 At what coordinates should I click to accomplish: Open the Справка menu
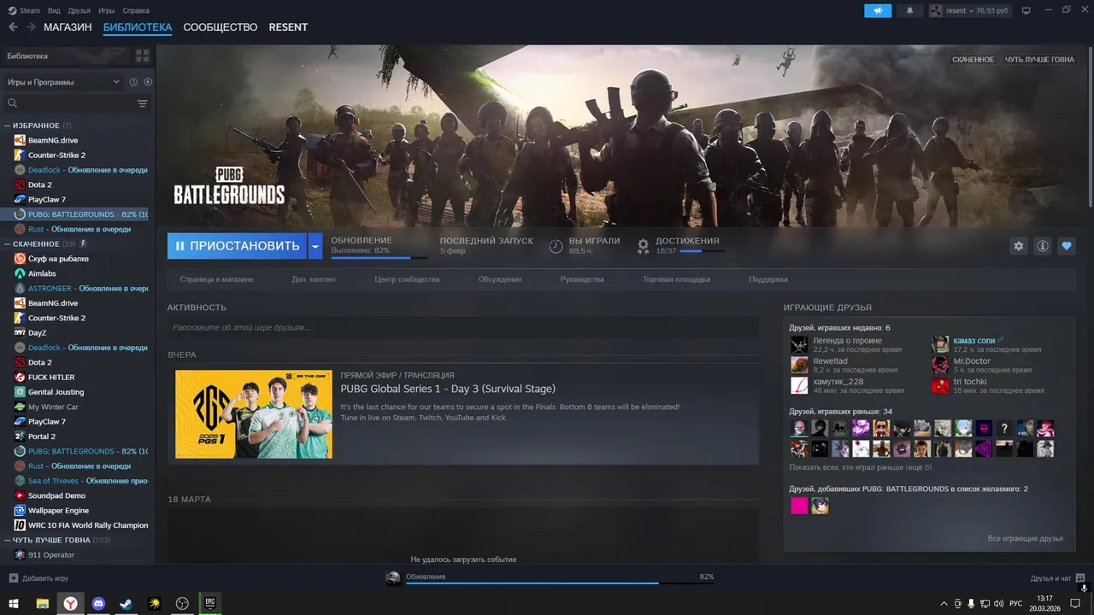pyautogui.click(x=136, y=10)
